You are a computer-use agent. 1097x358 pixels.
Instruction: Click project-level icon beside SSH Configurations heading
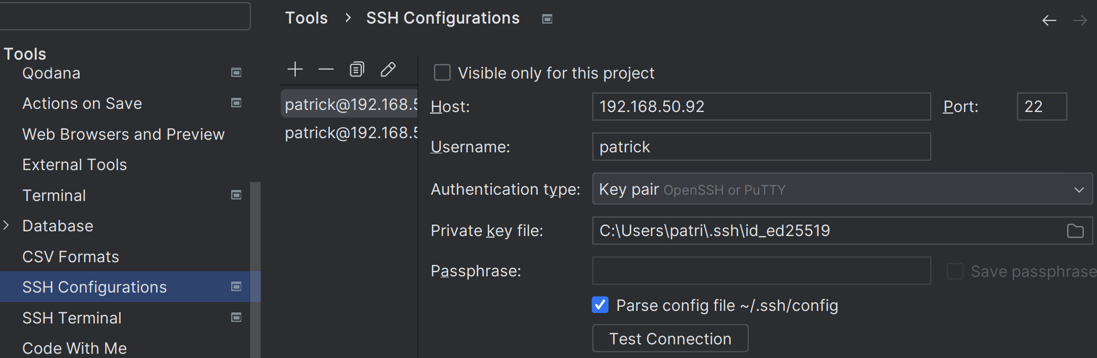[547, 19]
